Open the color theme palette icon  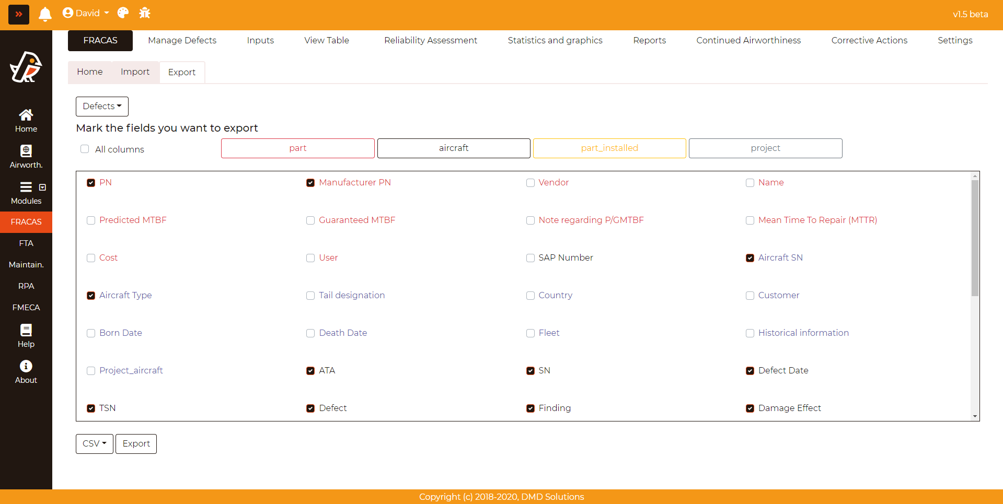tap(123, 13)
